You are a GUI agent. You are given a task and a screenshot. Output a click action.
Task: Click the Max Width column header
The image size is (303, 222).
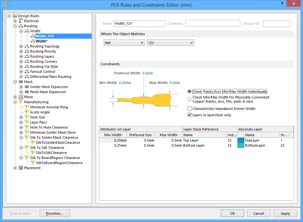[x=168, y=135]
